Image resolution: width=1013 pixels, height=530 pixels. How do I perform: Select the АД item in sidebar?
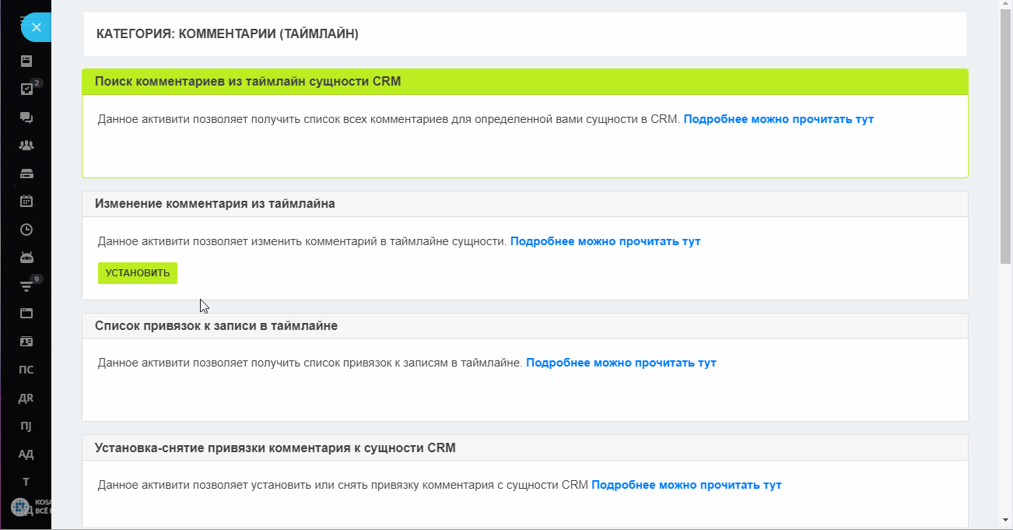26,454
